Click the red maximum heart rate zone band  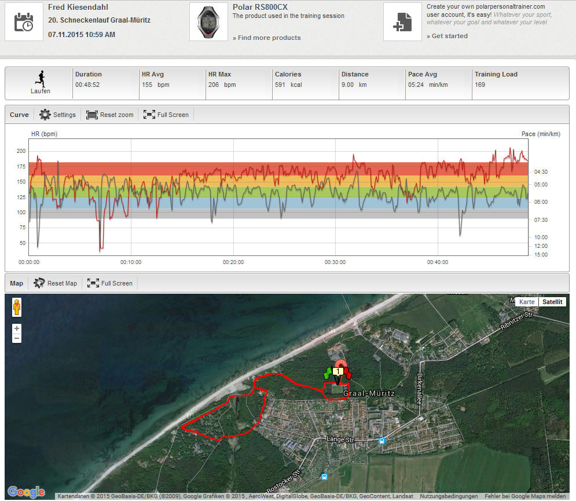click(278, 169)
